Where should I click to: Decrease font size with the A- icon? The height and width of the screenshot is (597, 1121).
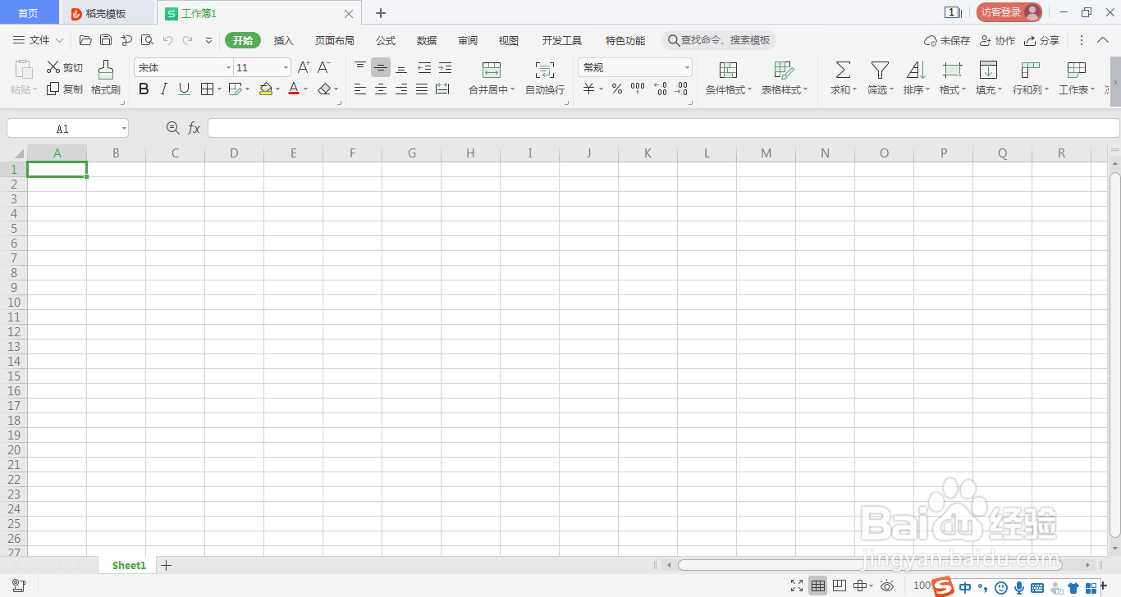point(324,67)
